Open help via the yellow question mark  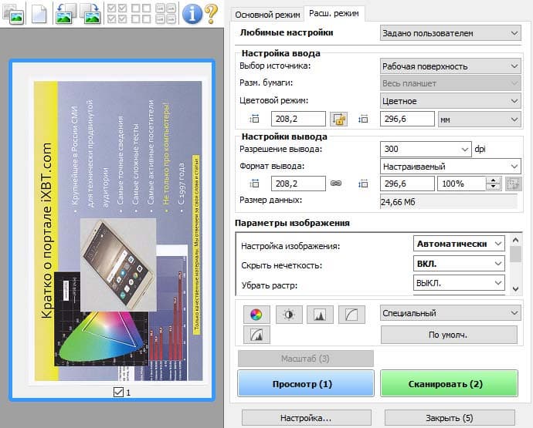click(x=212, y=14)
